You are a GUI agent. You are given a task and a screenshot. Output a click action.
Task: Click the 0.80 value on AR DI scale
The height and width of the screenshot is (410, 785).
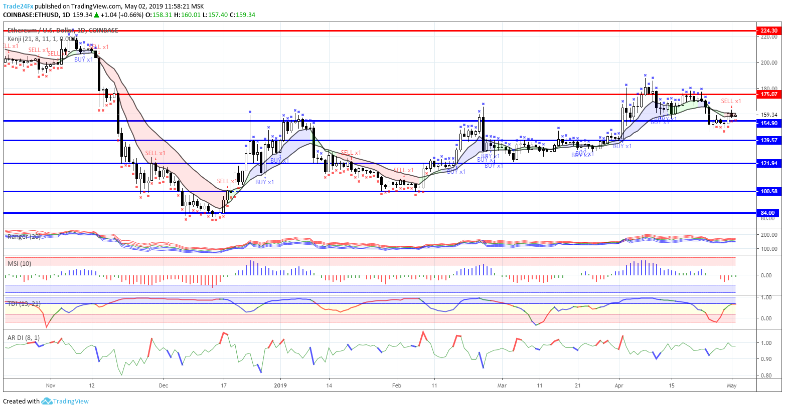tap(766, 375)
